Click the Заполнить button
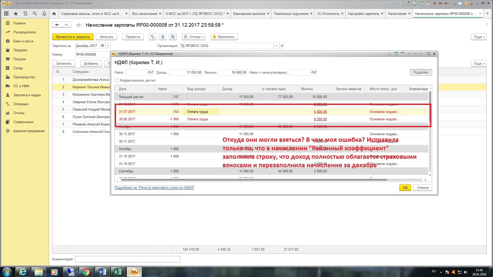Screen dimensions: 493x277 click(64, 63)
